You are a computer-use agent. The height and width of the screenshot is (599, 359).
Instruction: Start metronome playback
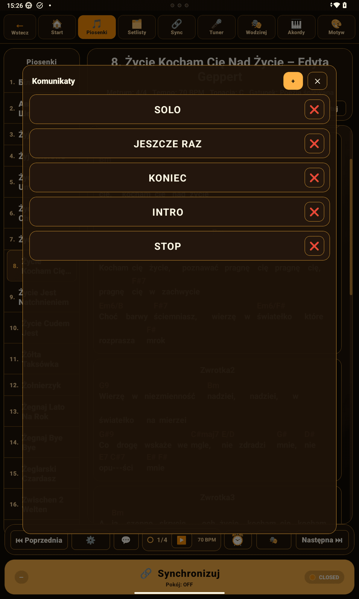point(182,540)
